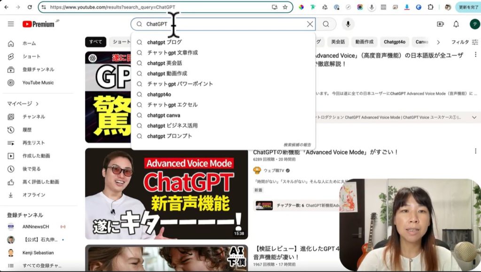
Task: Select the Chatgpt4o filter chip
Action: pyautogui.click(x=394, y=42)
